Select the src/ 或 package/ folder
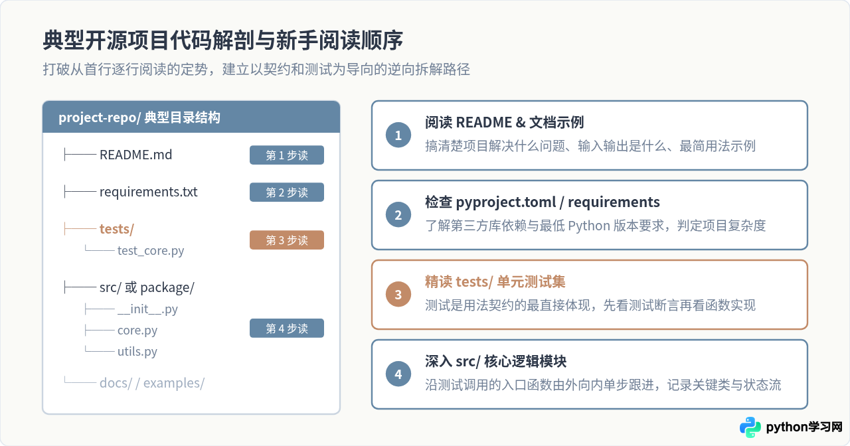Image resolution: width=850 pixels, height=446 pixels. 147,287
